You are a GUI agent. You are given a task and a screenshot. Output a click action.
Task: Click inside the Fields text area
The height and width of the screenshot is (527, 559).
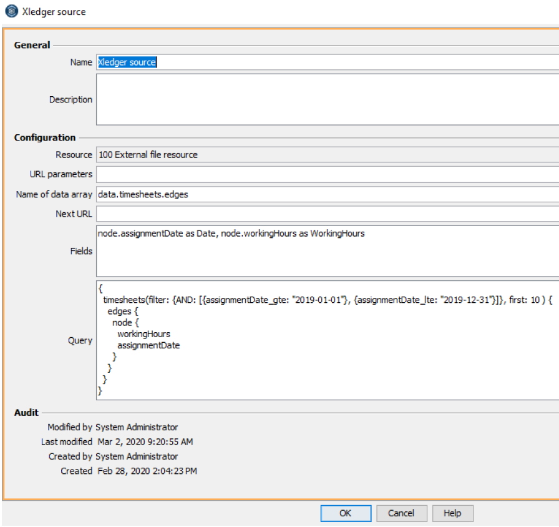click(x=324, y=251)
